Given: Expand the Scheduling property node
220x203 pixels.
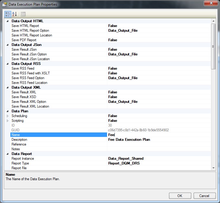Looking at the screenshot, I should point(8,116).
